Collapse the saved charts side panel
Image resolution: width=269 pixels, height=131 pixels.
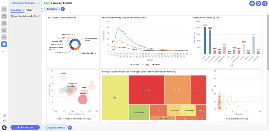42,10
